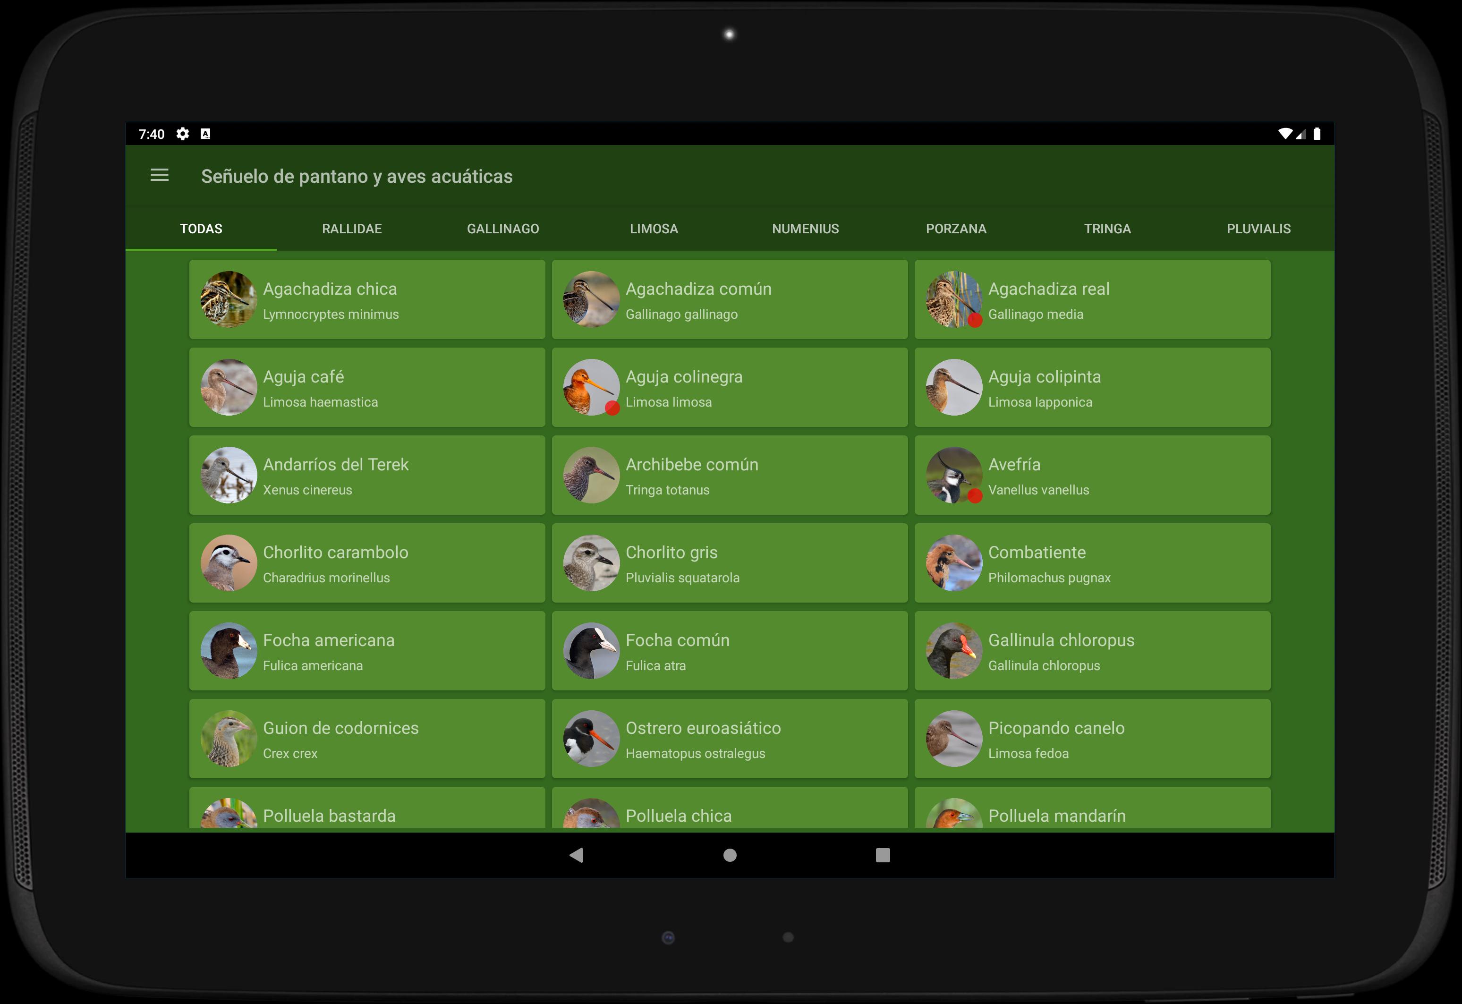1462x1004 pixels.
Task: Open the Avefría card title
Action: [1014, 465]
